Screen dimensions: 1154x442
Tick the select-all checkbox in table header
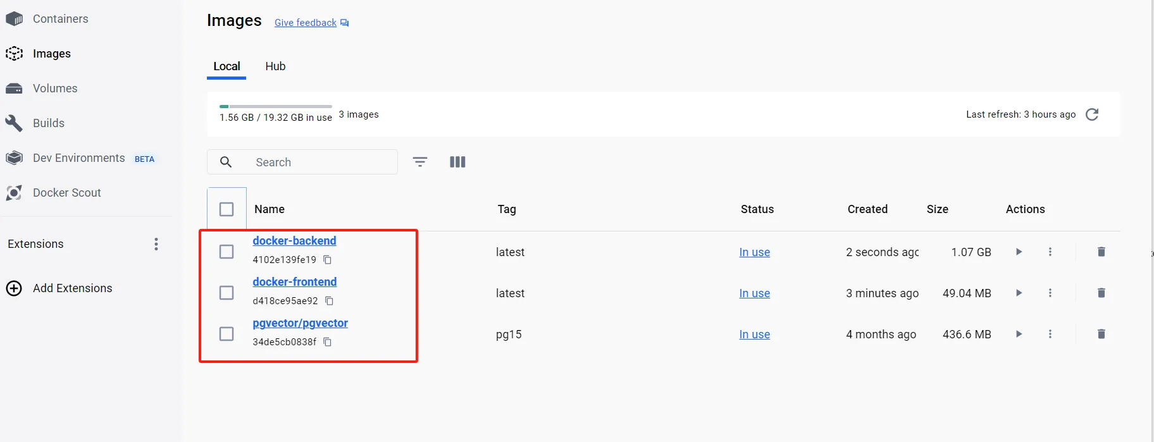pos(226,209)
